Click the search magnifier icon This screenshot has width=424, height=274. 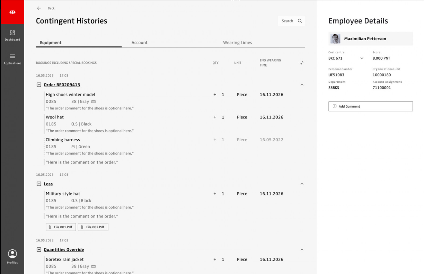click(300, 21)
